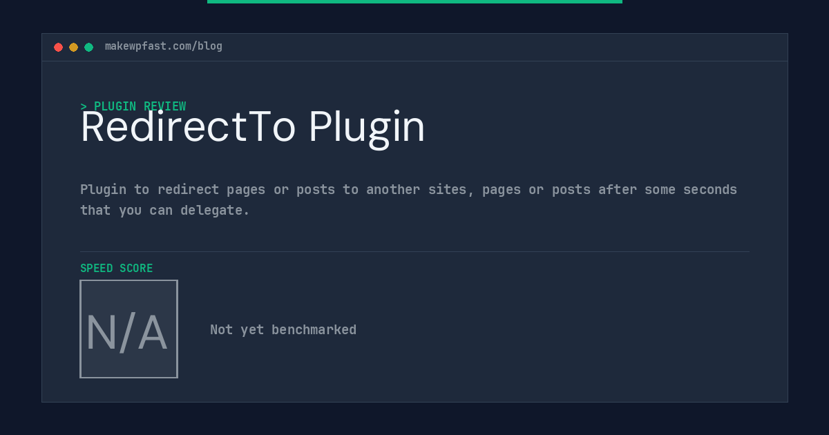Click the plugin description paragraph

(x=409, y=200)
